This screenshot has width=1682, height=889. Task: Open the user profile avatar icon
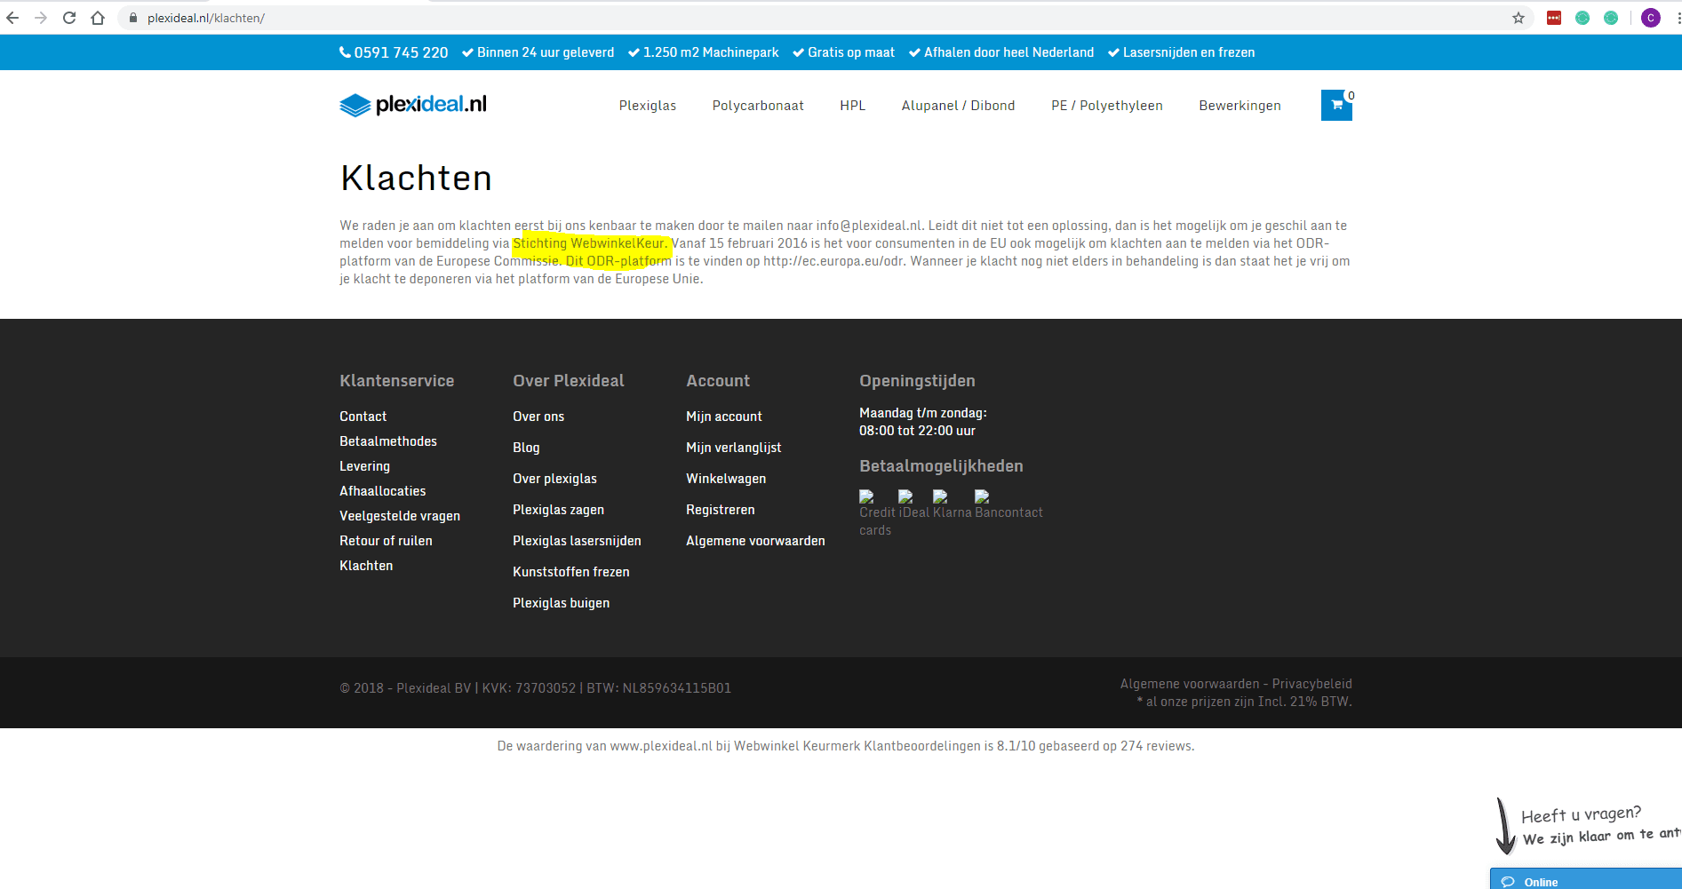(x=1650, y=18)
